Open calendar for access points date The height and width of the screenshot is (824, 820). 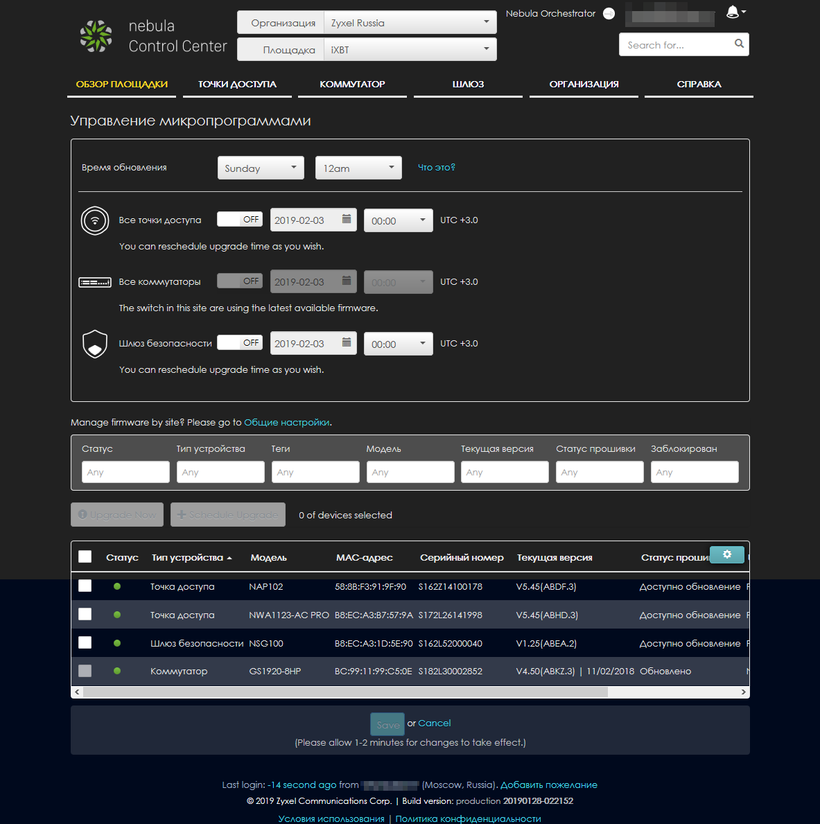(x=347, y=219)
